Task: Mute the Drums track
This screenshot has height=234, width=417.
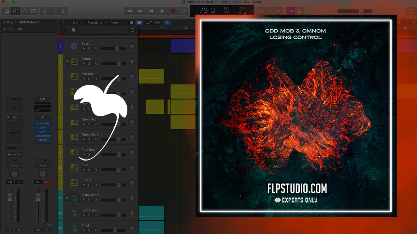Action: pos(84,64)
